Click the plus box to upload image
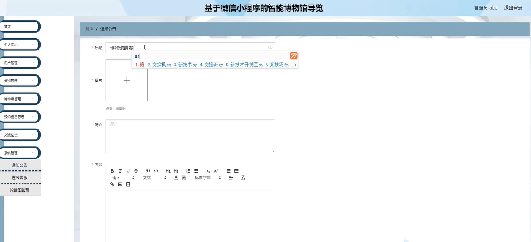The width and height of the screenshot is (531, 242). pyautogui.click(x=127, y=80)
